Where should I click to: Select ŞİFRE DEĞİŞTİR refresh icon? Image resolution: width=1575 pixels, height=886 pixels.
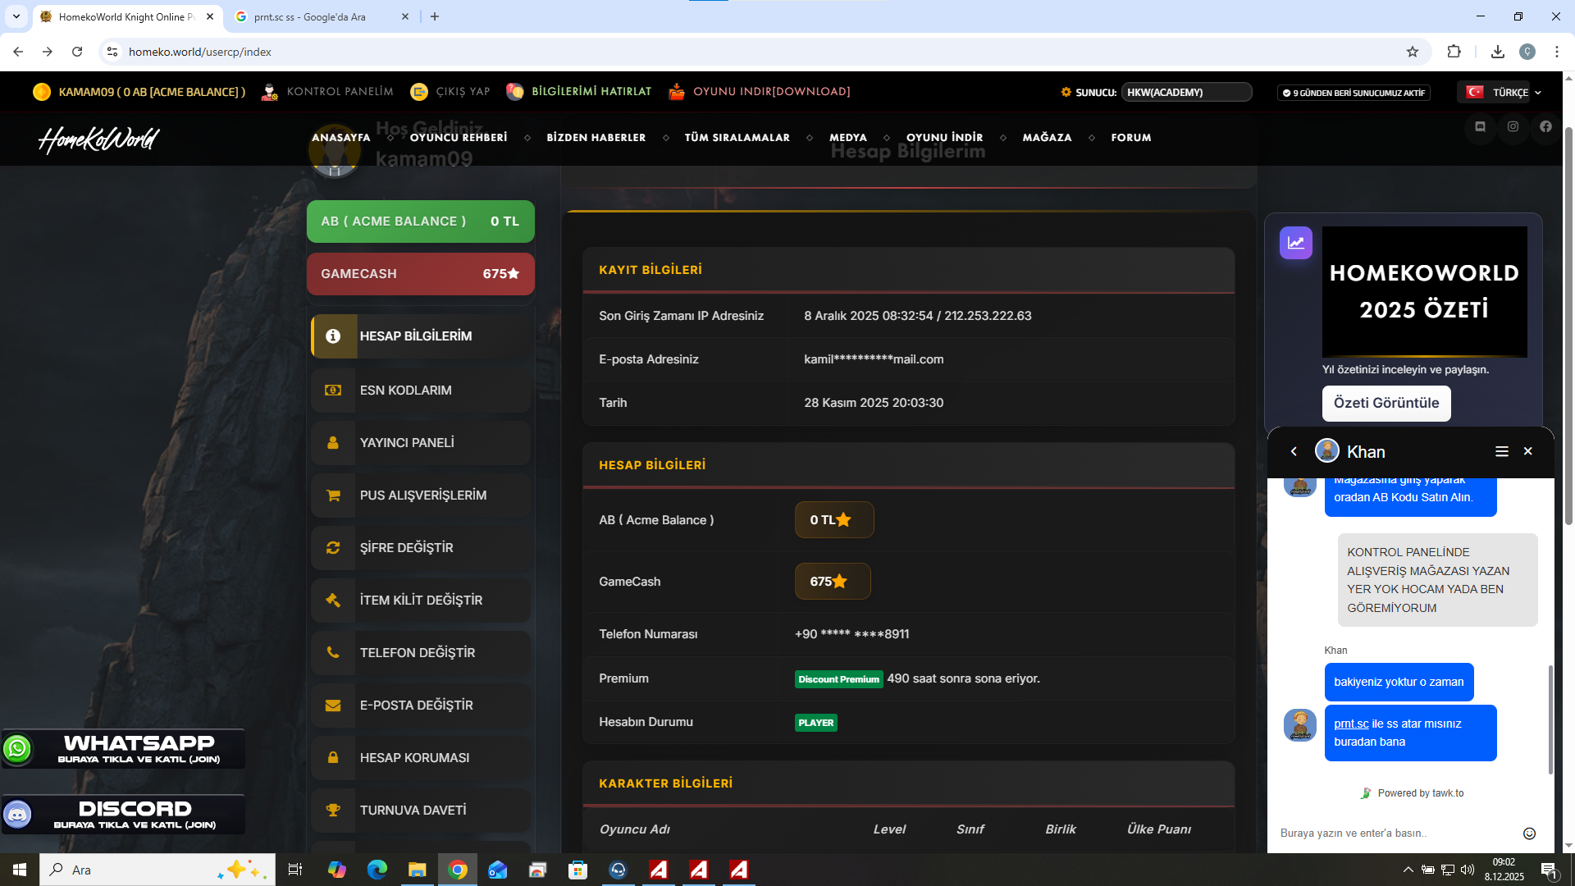pos(333,548)
